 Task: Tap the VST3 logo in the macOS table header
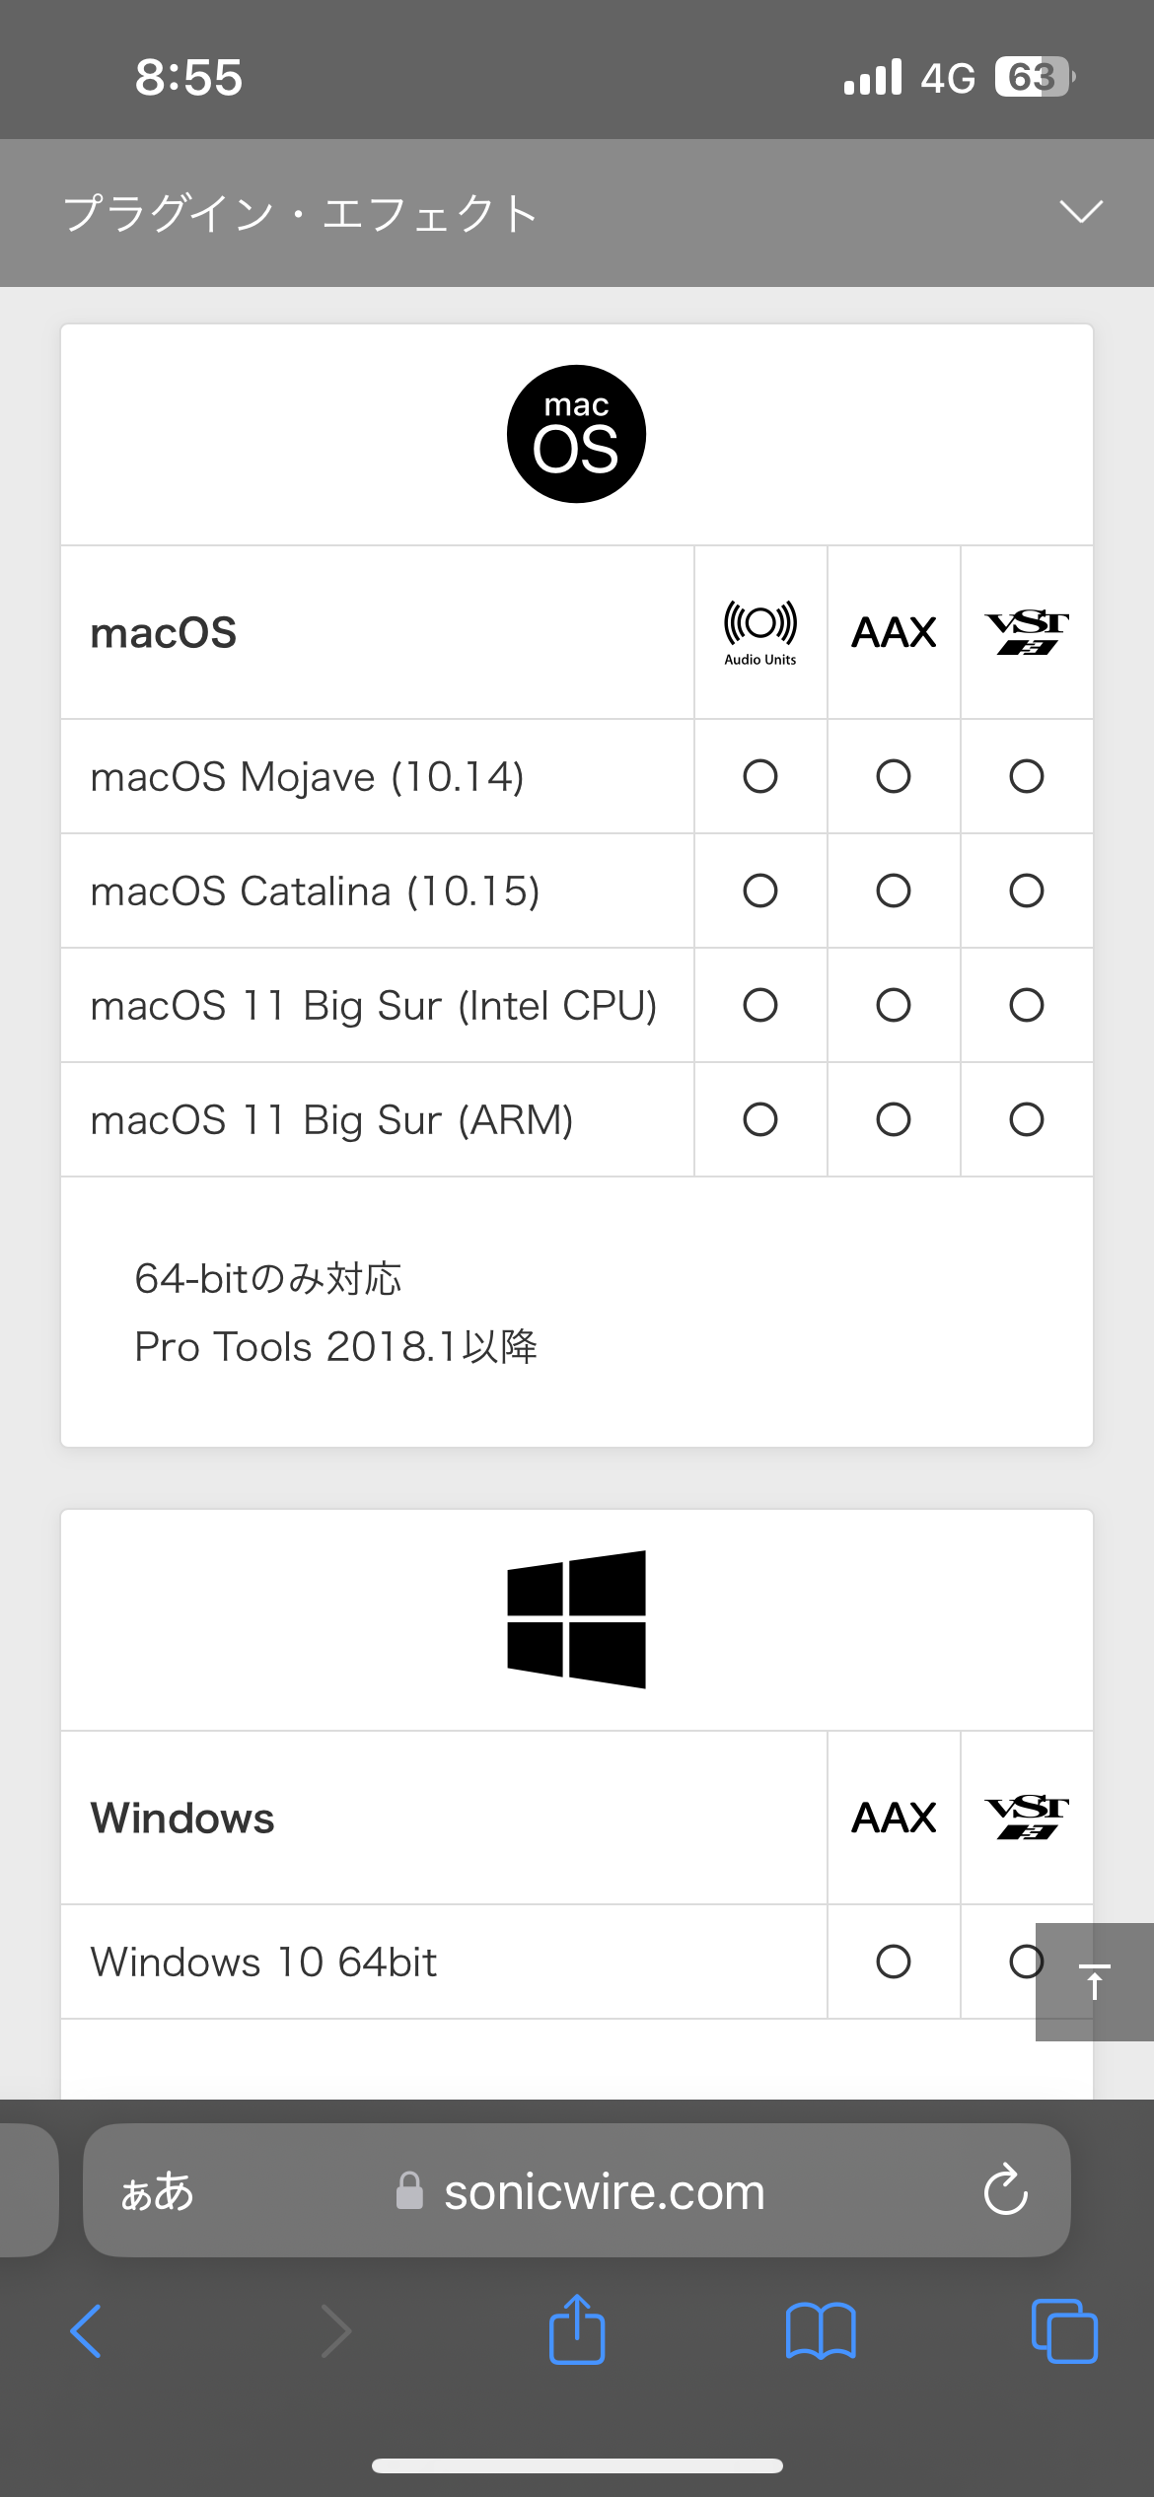1027,632
